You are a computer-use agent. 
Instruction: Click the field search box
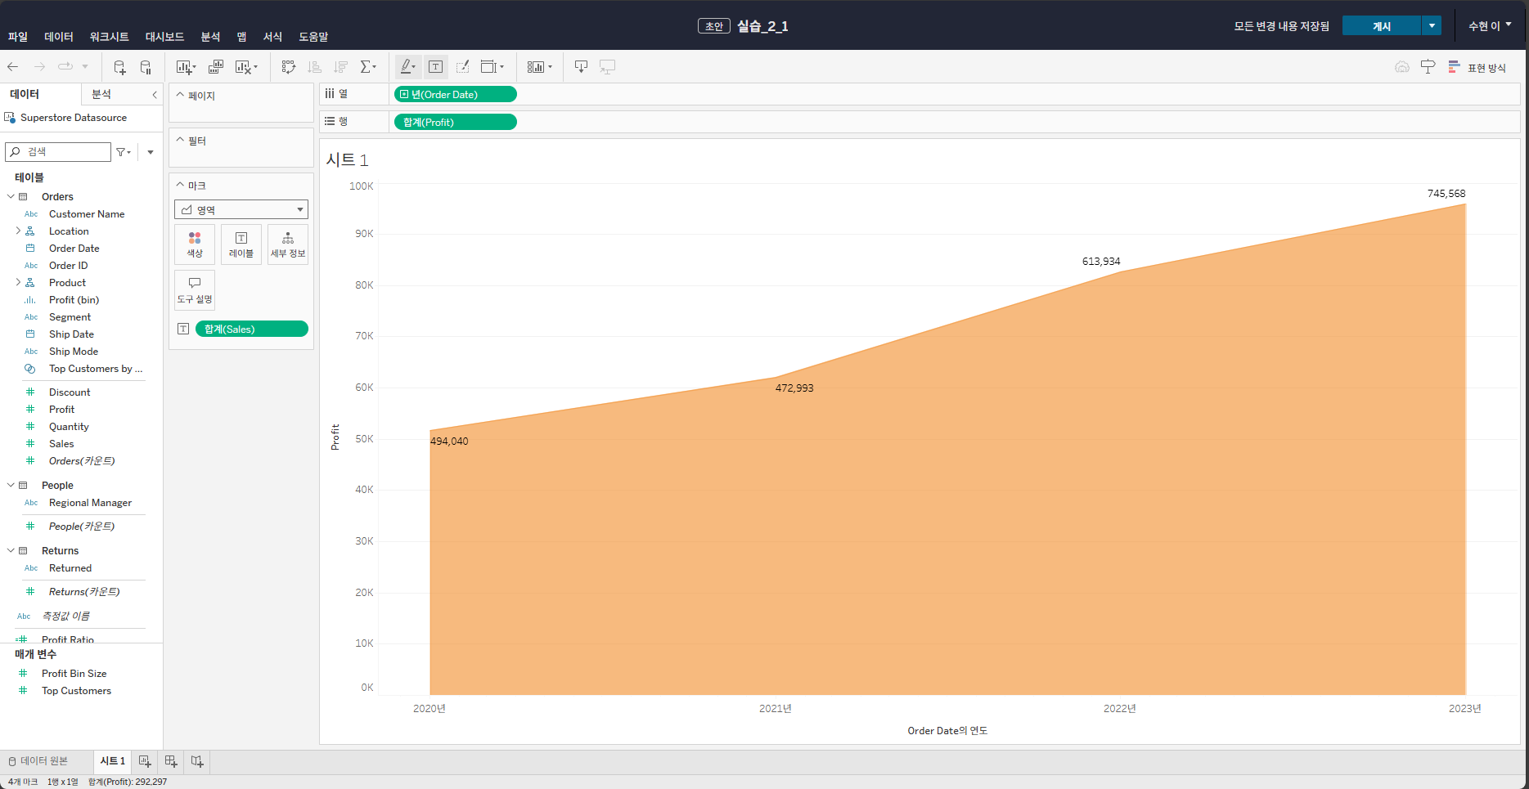pos(58,152)
